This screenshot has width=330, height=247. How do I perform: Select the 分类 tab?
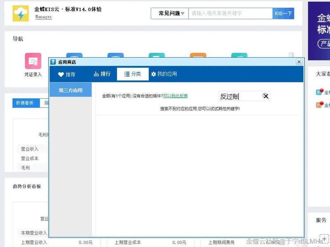tap(133, 74)
